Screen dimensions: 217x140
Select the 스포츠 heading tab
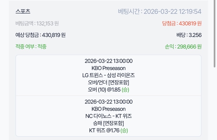click(23, 11)
